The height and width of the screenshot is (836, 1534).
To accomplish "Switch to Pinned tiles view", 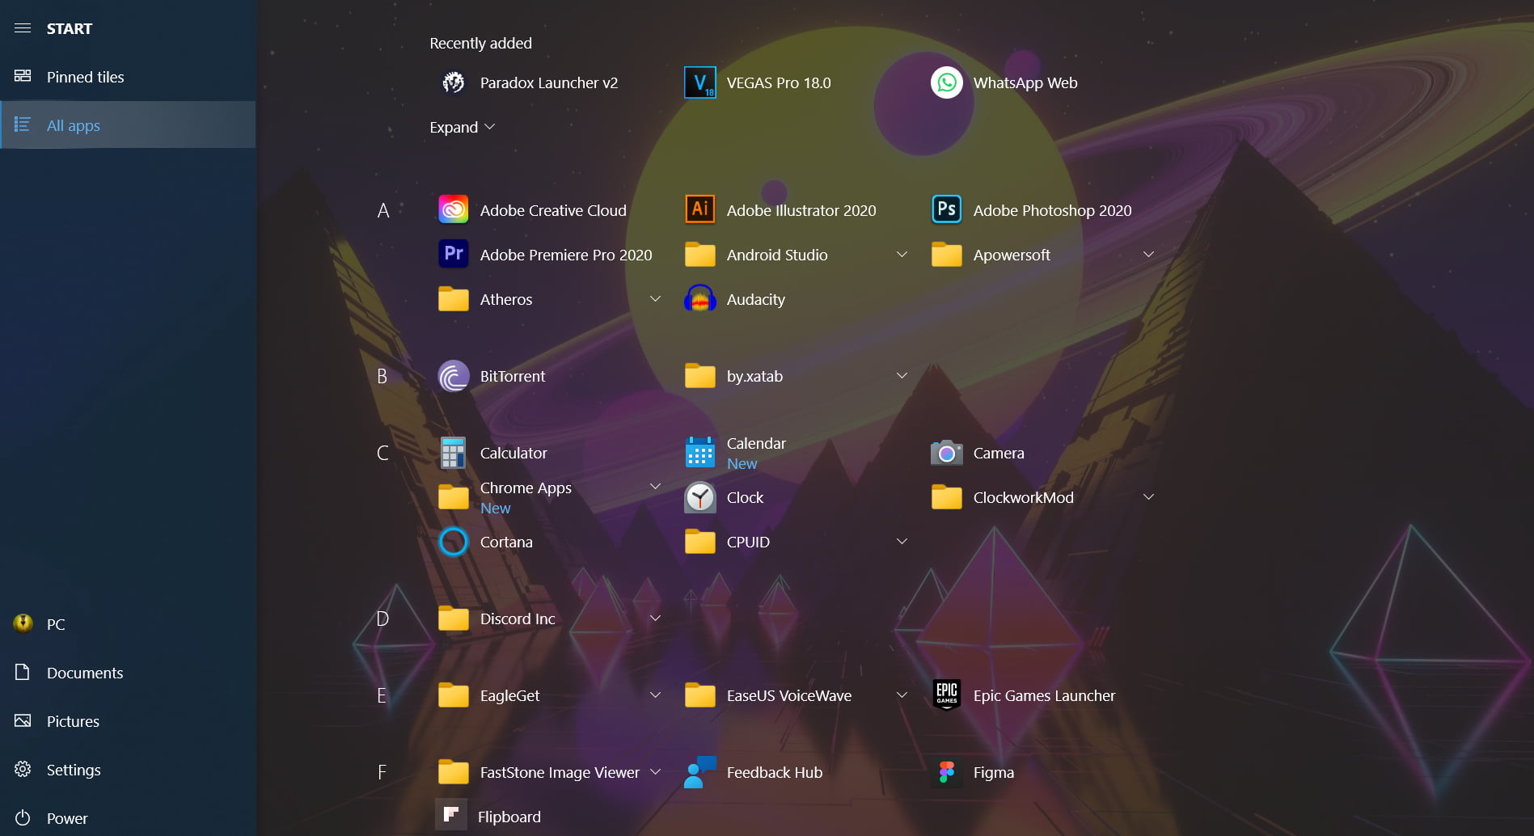I will click(128, 77).
